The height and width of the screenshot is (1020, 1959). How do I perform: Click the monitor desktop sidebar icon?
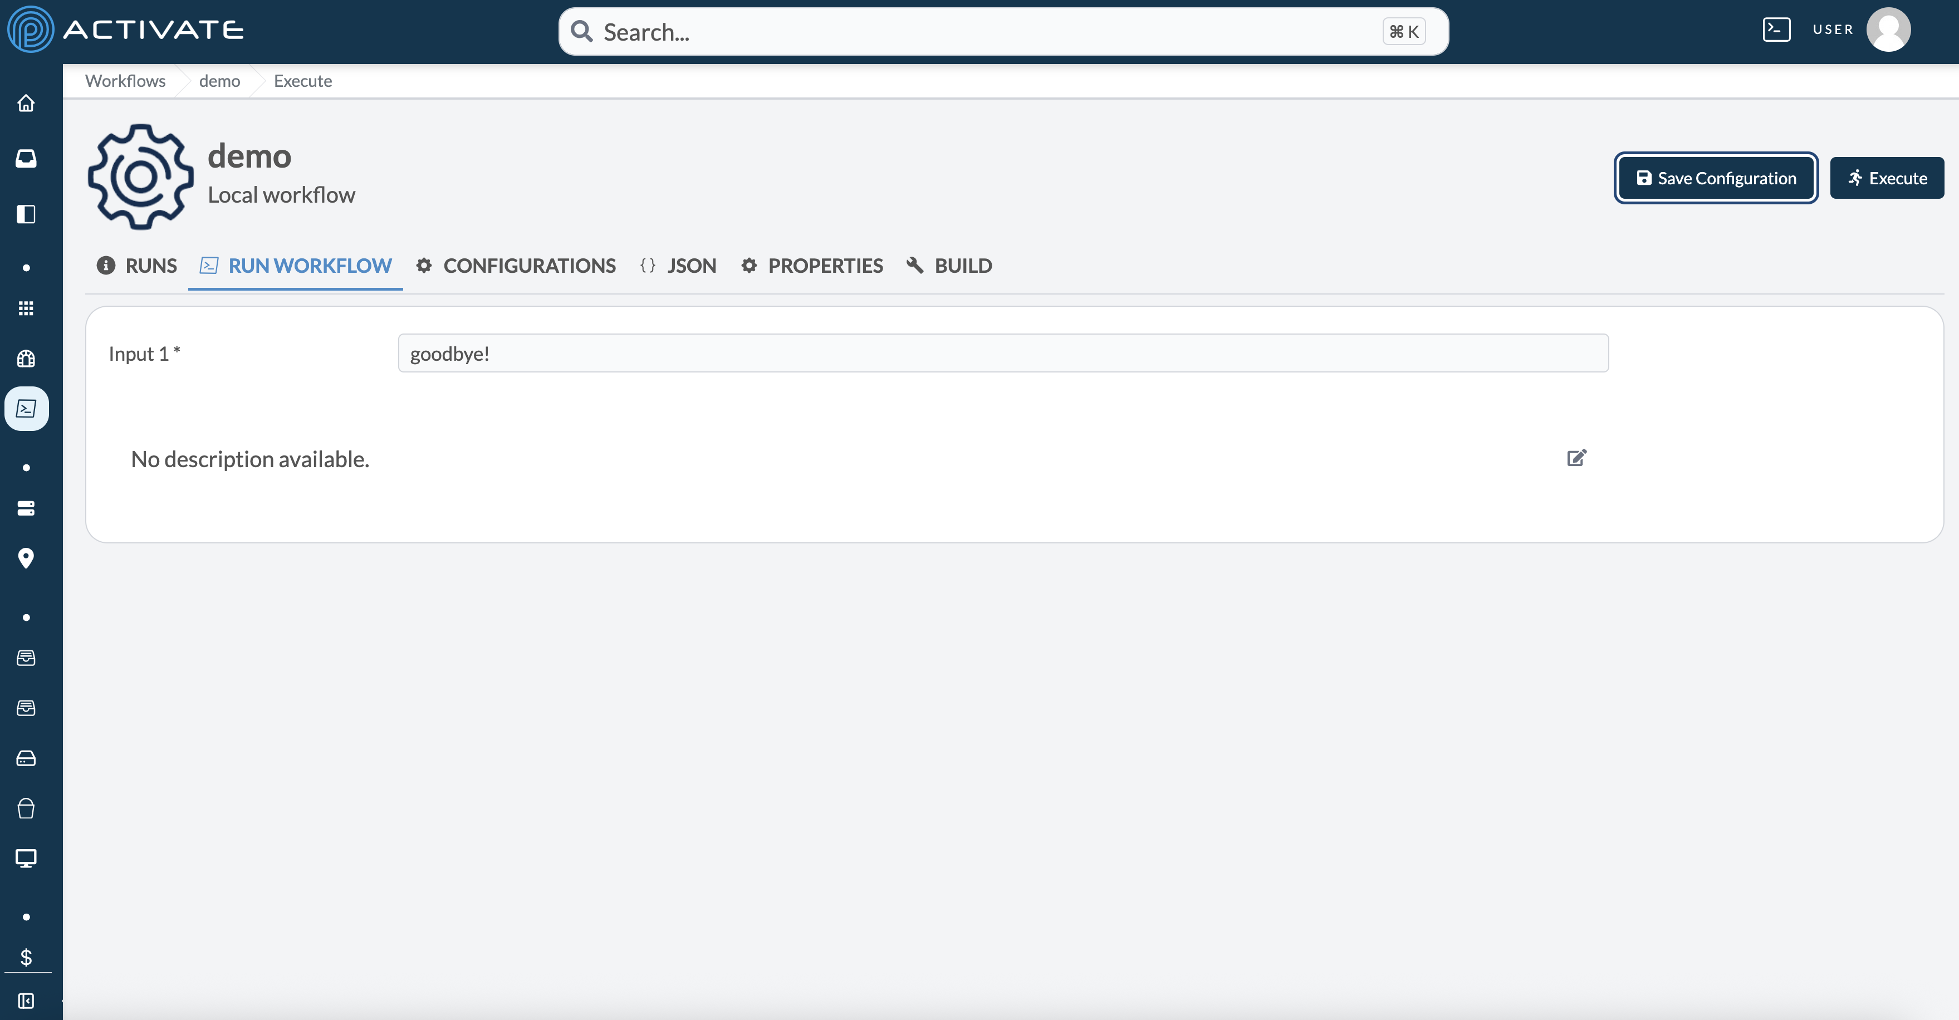point(26,858)
